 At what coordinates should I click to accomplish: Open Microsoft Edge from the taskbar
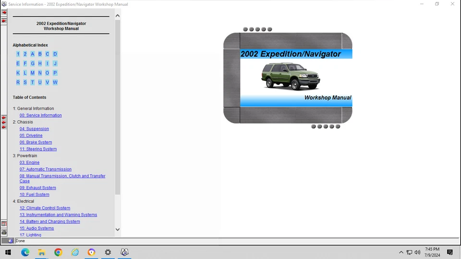click(25, 252)
